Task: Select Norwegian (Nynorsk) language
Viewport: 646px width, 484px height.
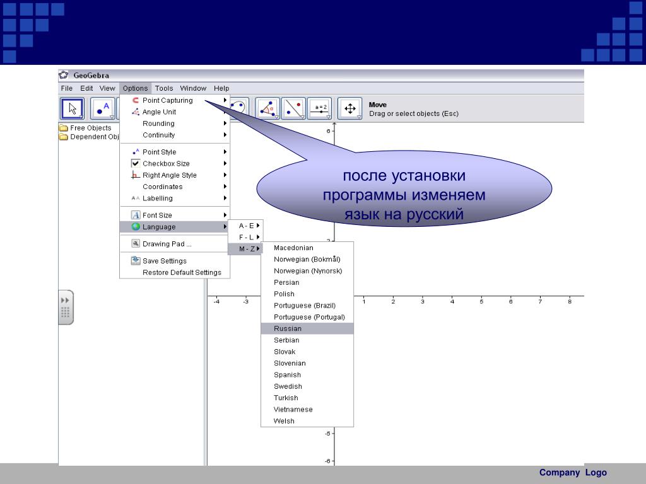Action: click(307, 271)
